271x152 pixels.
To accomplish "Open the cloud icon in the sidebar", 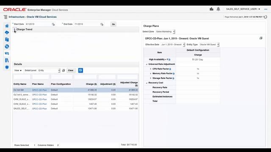I will [x=7, y=33].
